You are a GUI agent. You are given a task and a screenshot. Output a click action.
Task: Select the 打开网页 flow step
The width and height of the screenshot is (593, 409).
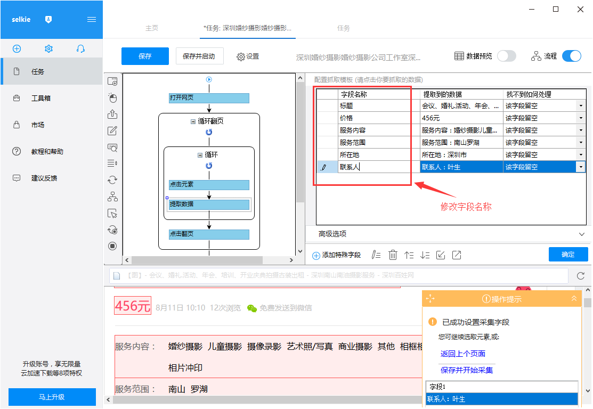tap(209, 98)
